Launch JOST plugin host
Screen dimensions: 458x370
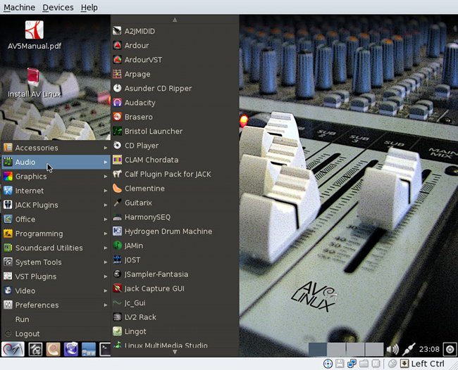coord(175,260)
